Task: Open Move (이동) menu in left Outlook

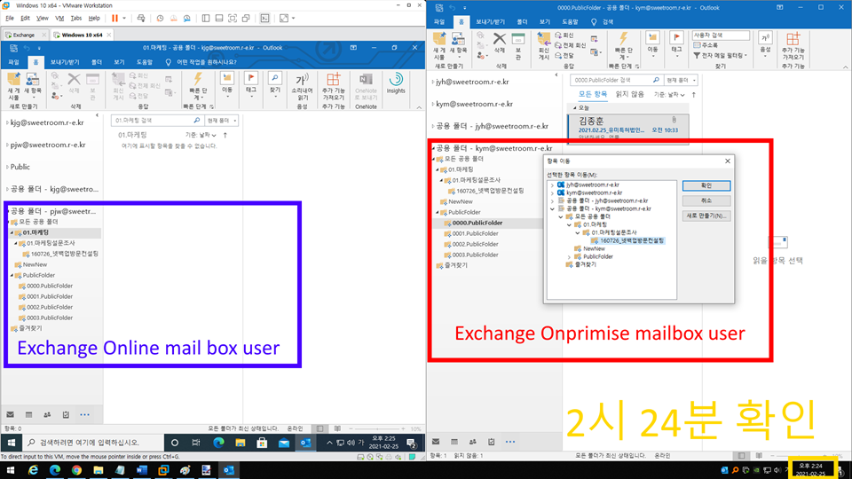Action: (x=227, y=86)
